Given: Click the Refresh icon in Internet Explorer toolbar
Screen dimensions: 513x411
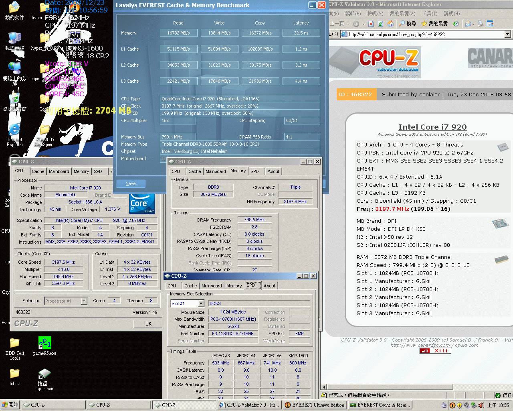Looking at the screenshot, I should (381, 24).
